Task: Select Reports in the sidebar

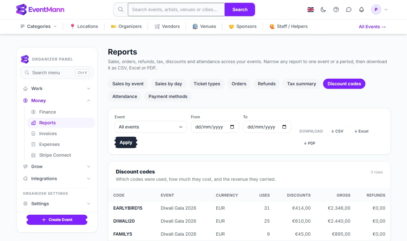Action: 61,123
